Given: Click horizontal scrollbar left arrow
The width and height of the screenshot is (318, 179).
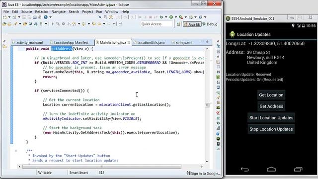Looking at the screenshot, I should point(19,167).
